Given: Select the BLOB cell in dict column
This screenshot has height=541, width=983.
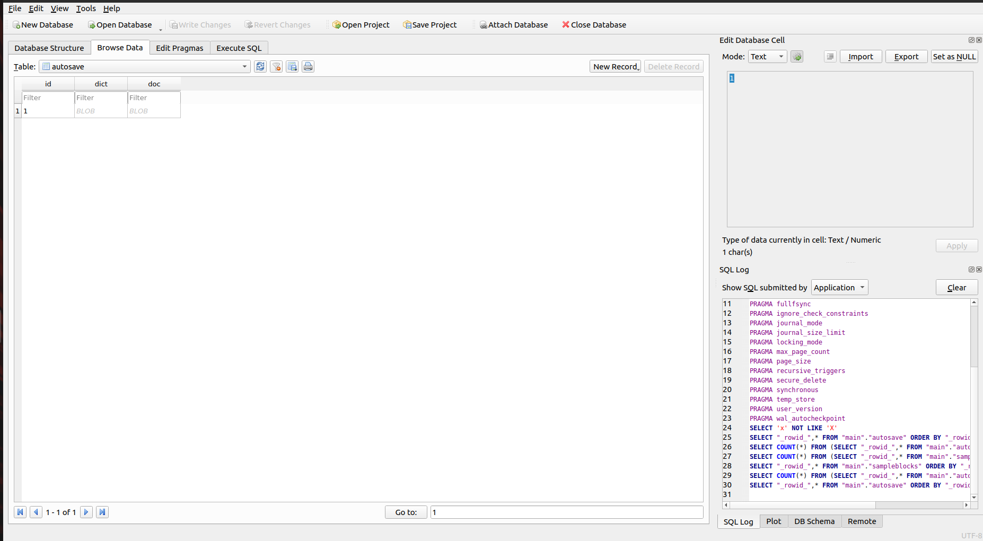Looking at the screenshot, I should tap(101, 111).
